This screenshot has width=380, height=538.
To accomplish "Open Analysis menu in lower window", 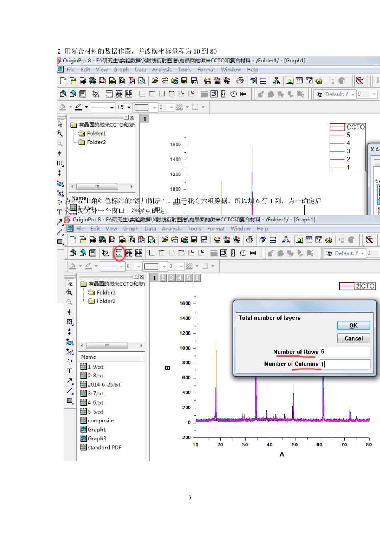I will (x=172, y=229).
